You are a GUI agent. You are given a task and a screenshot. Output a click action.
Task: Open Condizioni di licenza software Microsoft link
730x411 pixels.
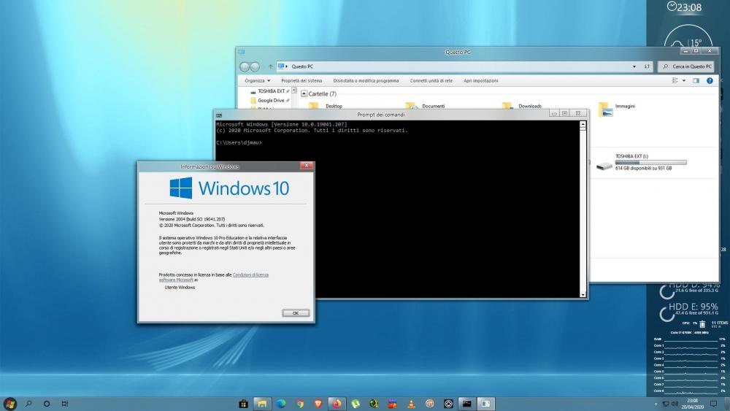pos(250,274)
